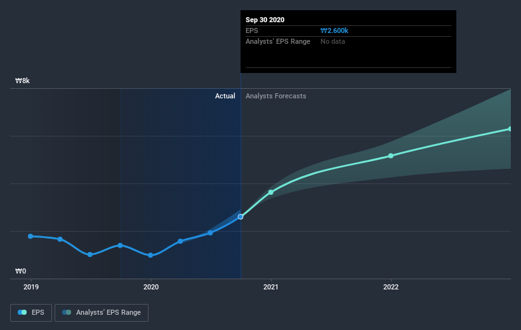
Task: Select the 2020 start EPS data point
Action: tap(150, 255)
